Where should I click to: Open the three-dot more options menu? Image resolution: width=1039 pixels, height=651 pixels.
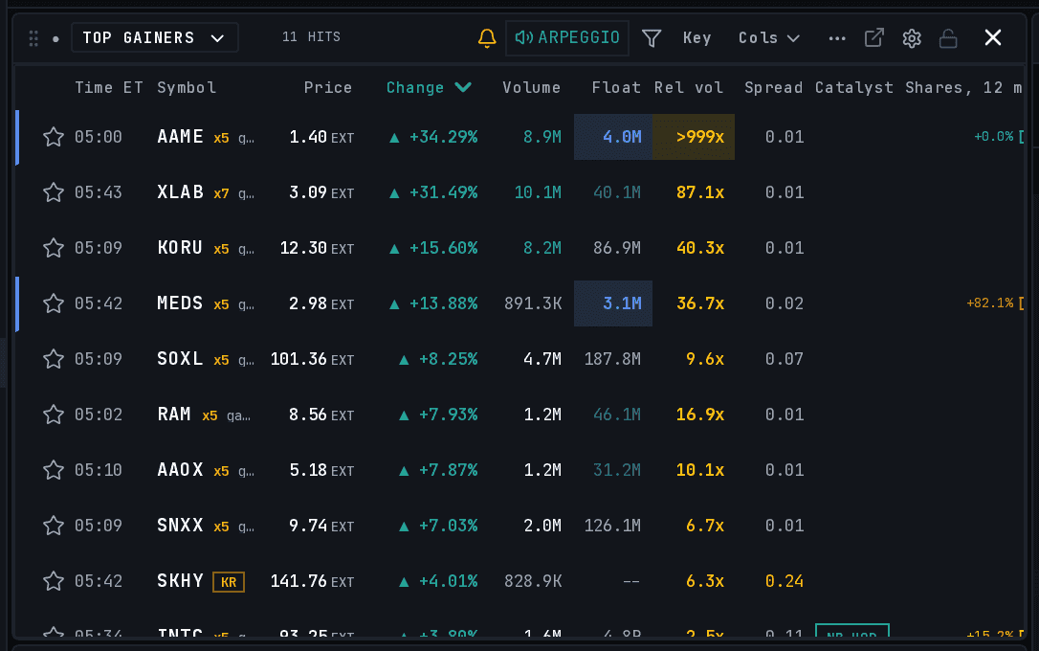[x=837, y=38]
